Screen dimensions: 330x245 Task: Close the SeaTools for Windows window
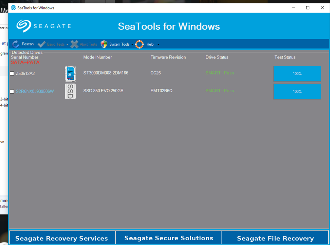click(322, 8)
